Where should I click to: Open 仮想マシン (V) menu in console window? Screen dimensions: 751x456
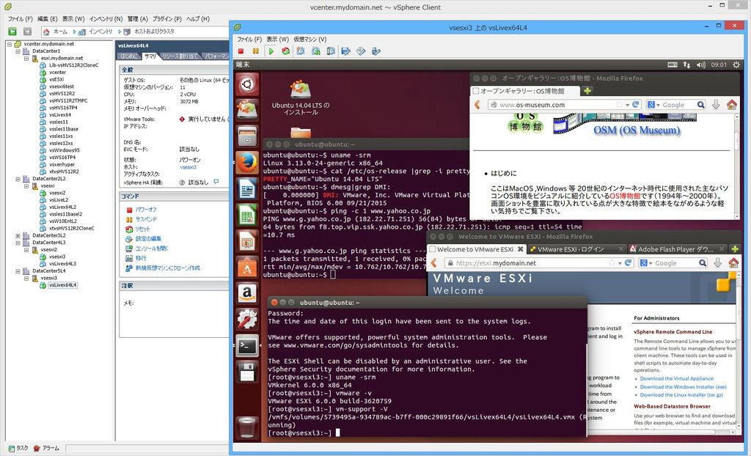tap(310, 40)
